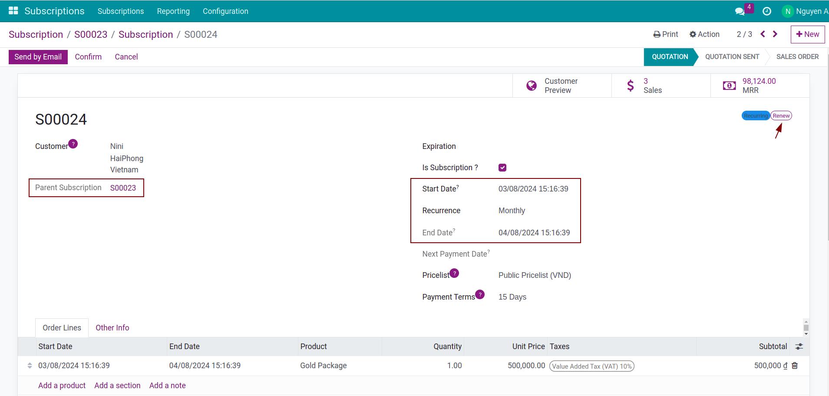This screenshot has height=396, width=829.
Task: Click the first Subscription breadcrumb
Action: (x=36, y=34)
